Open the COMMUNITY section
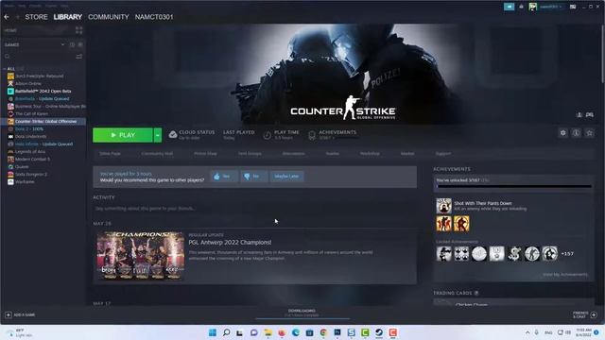The image size is (605, 340). [x=109, y=17]
